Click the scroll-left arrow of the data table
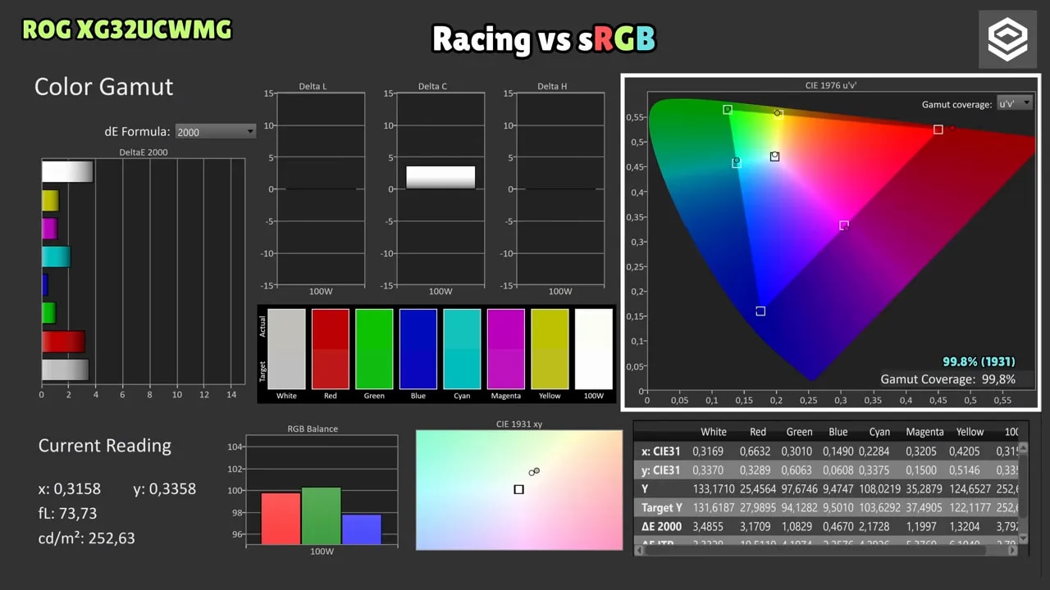Viewport: 1050px width, 590px height. tap(639, 551)
